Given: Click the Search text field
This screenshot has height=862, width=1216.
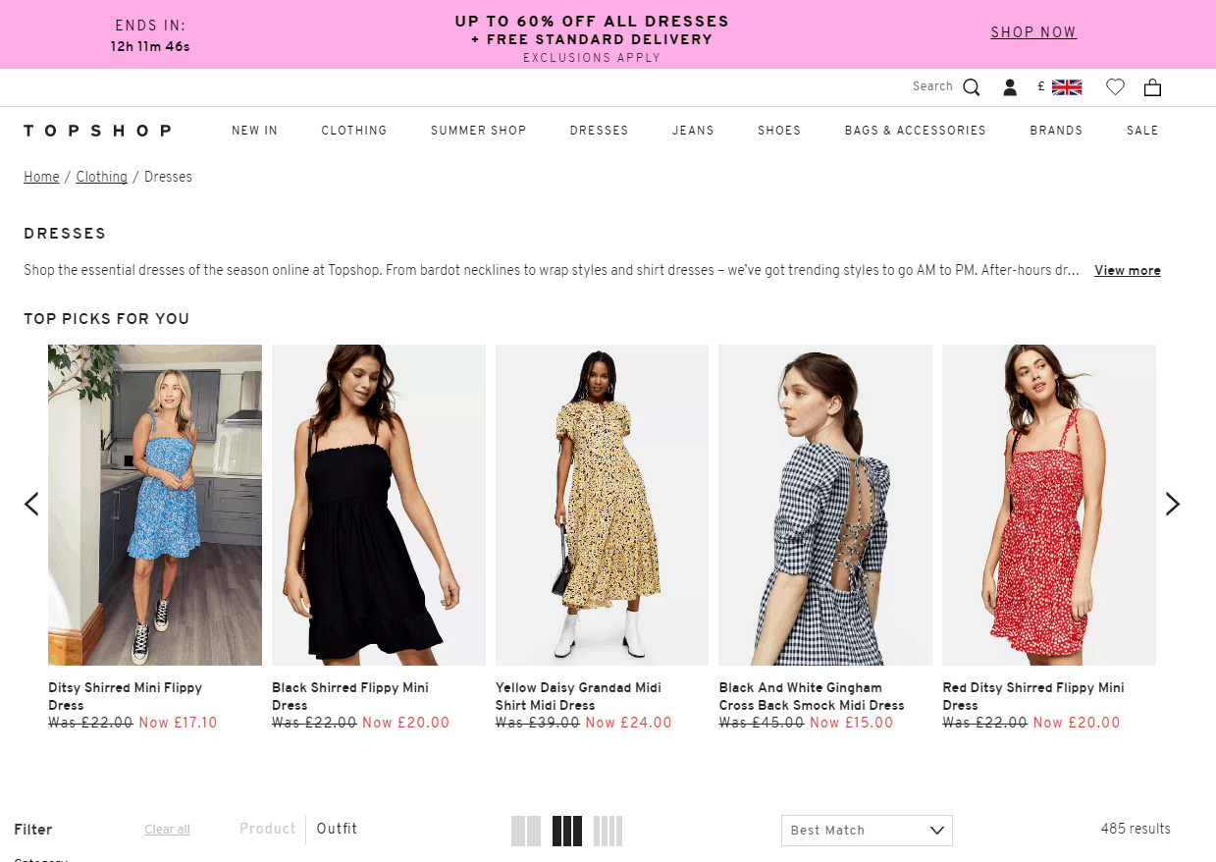Looking at the screenshot, I should click(932, 86).
